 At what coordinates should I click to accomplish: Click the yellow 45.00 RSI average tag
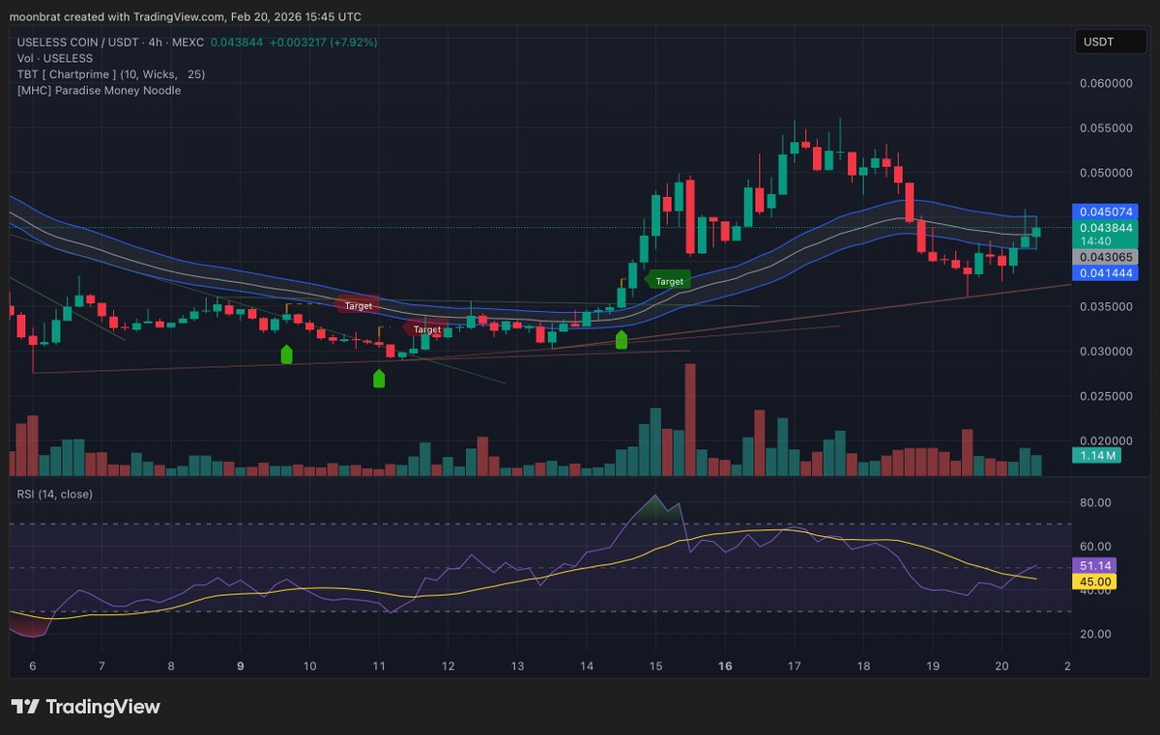(x=1094, y=581)
